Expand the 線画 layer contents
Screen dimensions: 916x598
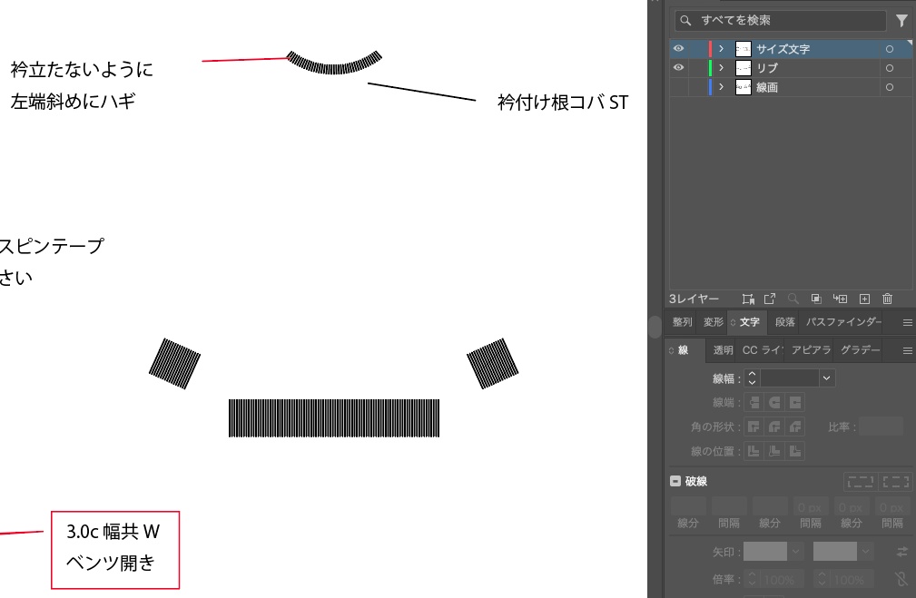(720, 87)
